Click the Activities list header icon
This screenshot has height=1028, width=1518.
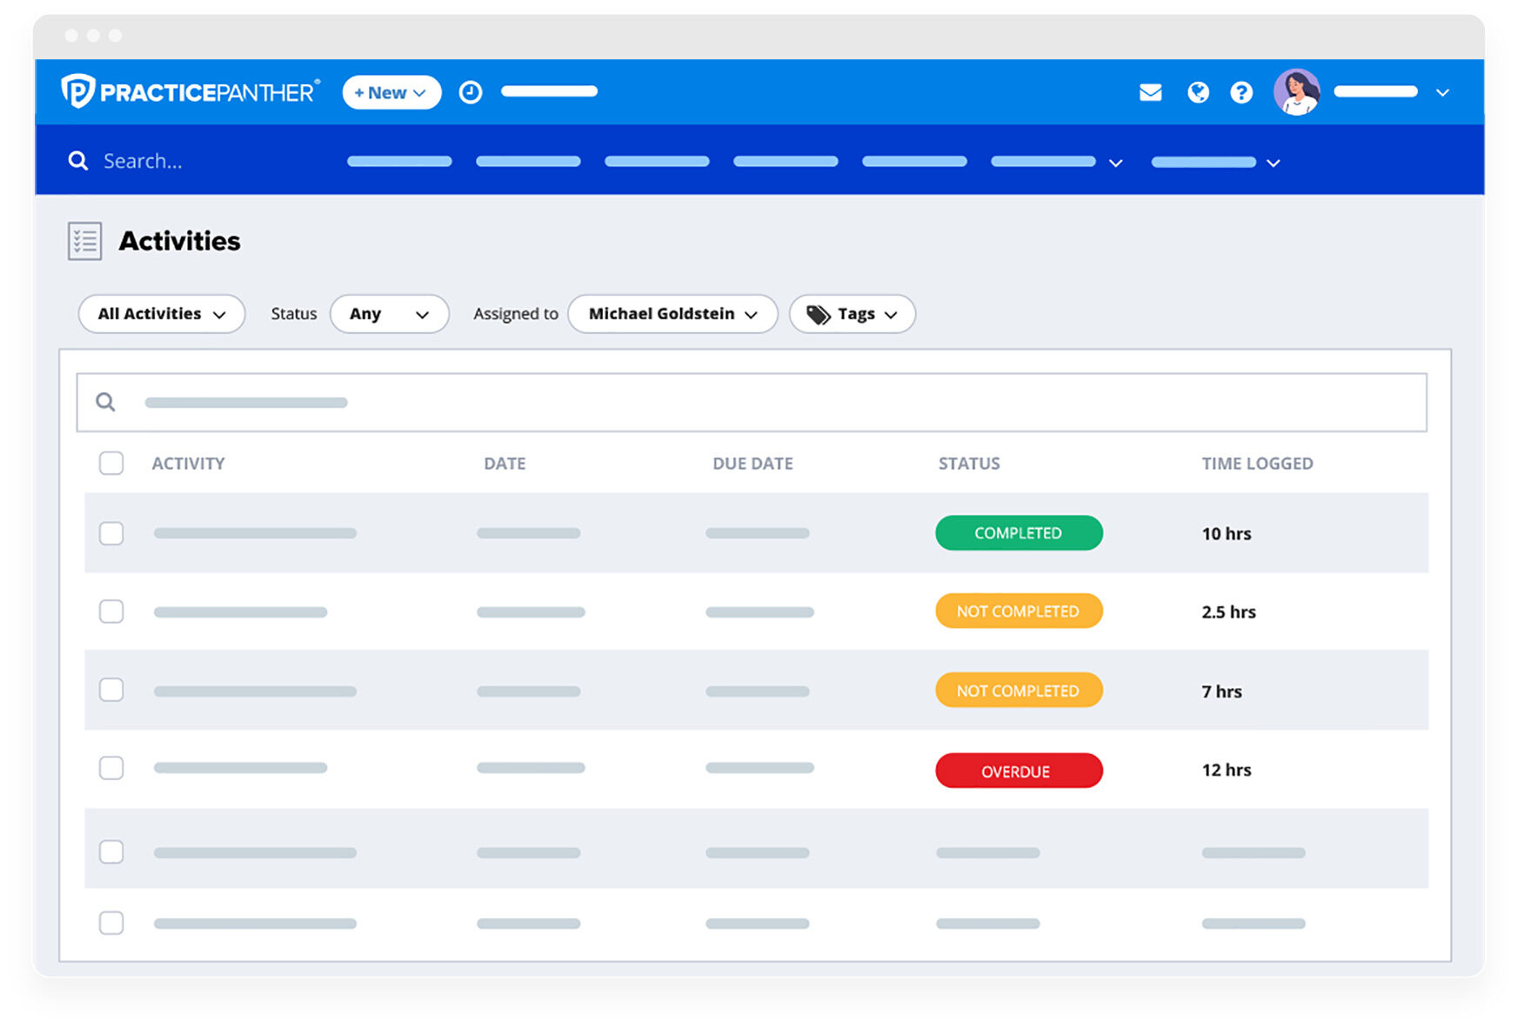point(84,240)
